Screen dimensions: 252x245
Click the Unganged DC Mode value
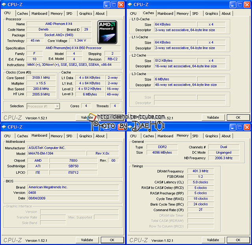(x=224, y=153)
